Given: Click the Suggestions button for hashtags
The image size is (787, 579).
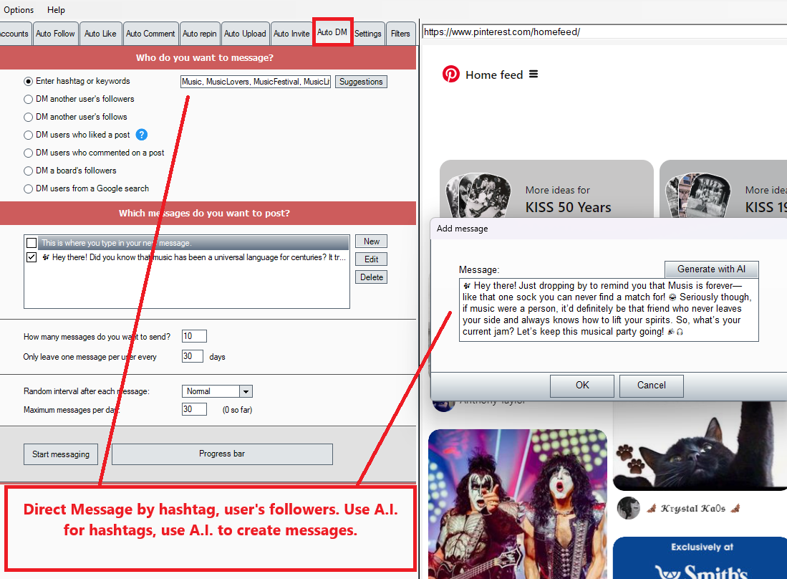Looking at the screenshot, I should point(361,82).
